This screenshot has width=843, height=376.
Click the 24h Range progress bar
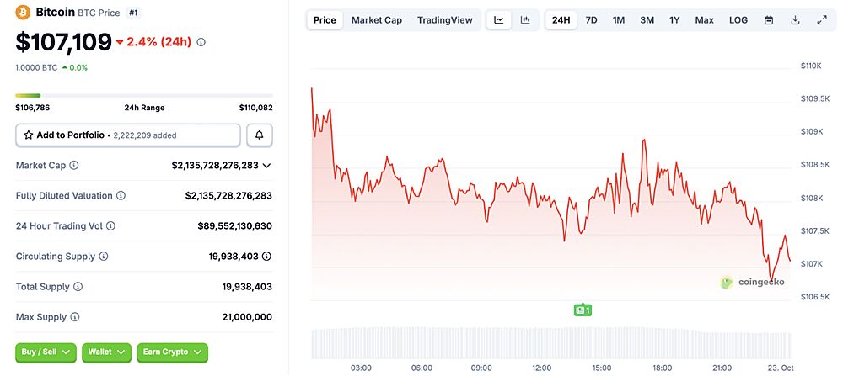(143, 95)
